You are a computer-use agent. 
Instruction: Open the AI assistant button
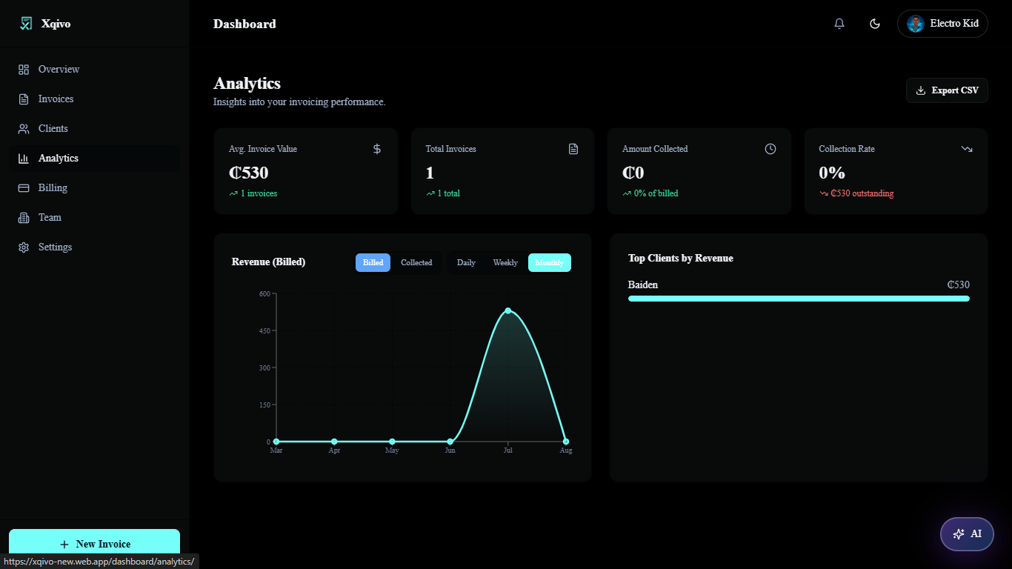(x=967, y=533)
